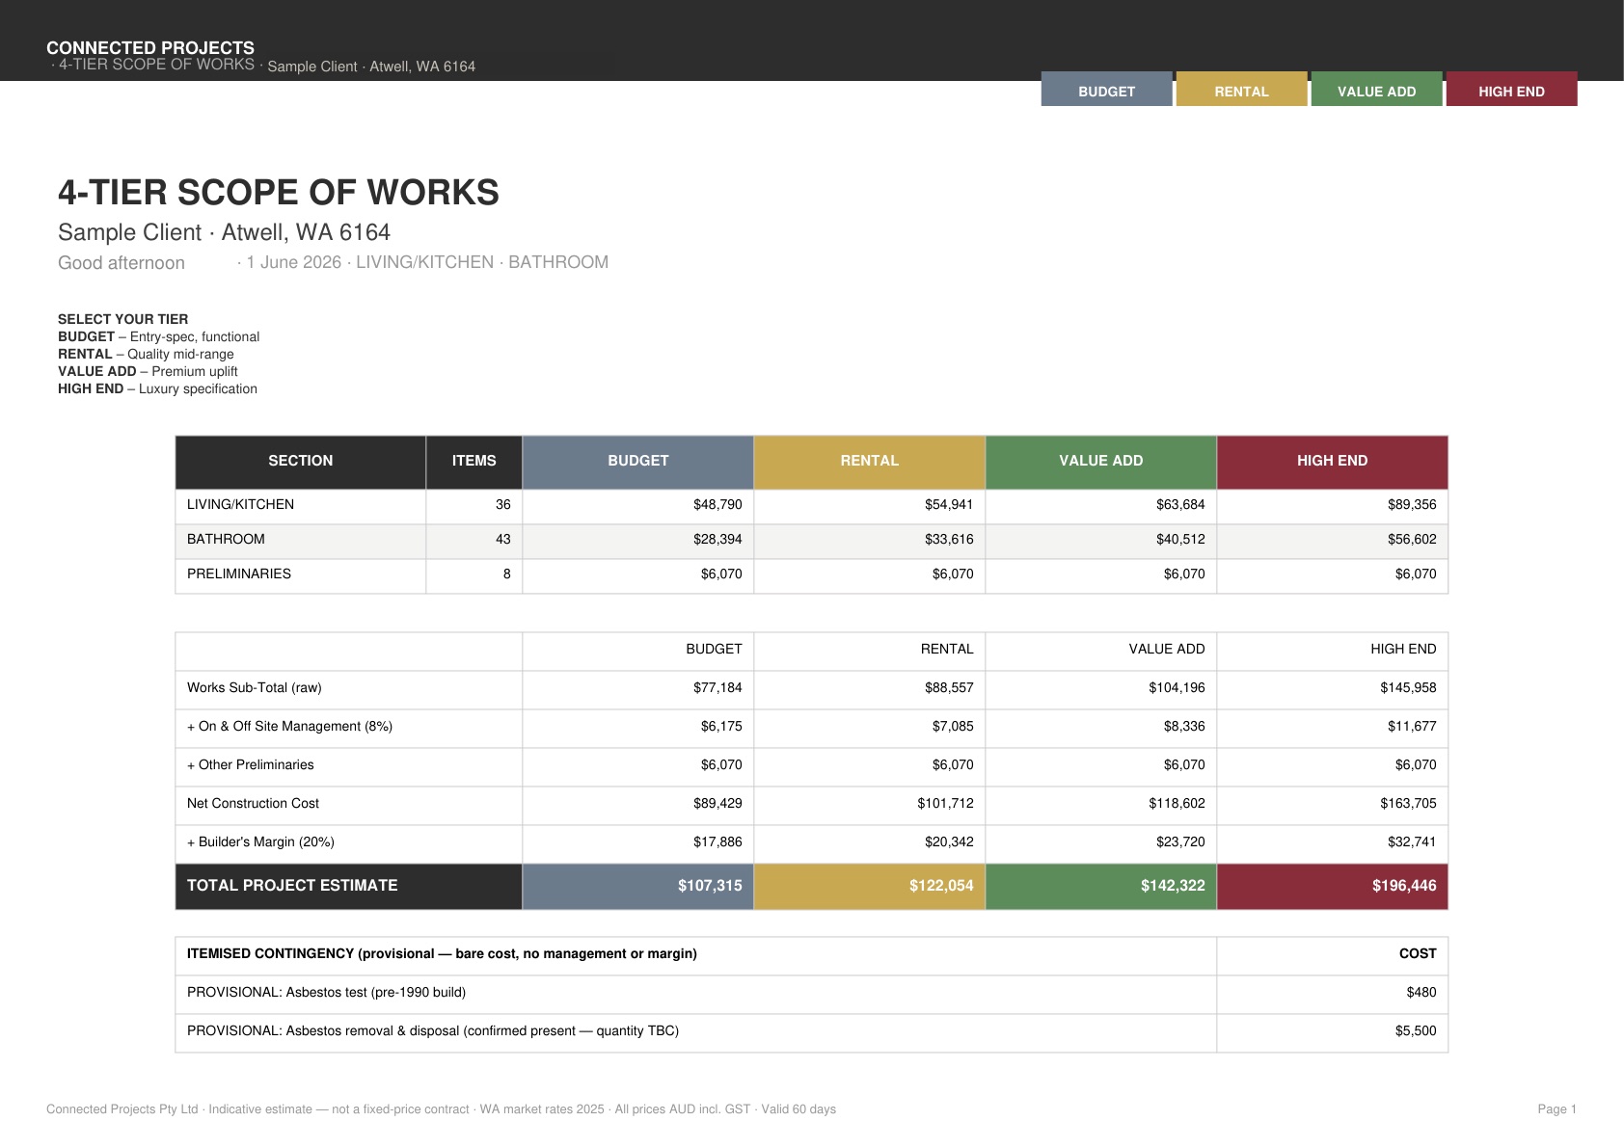Screen dimensions: 1624x1148
Task: Switch to the RENTAL tab at top
Action: coord(1241,90)
